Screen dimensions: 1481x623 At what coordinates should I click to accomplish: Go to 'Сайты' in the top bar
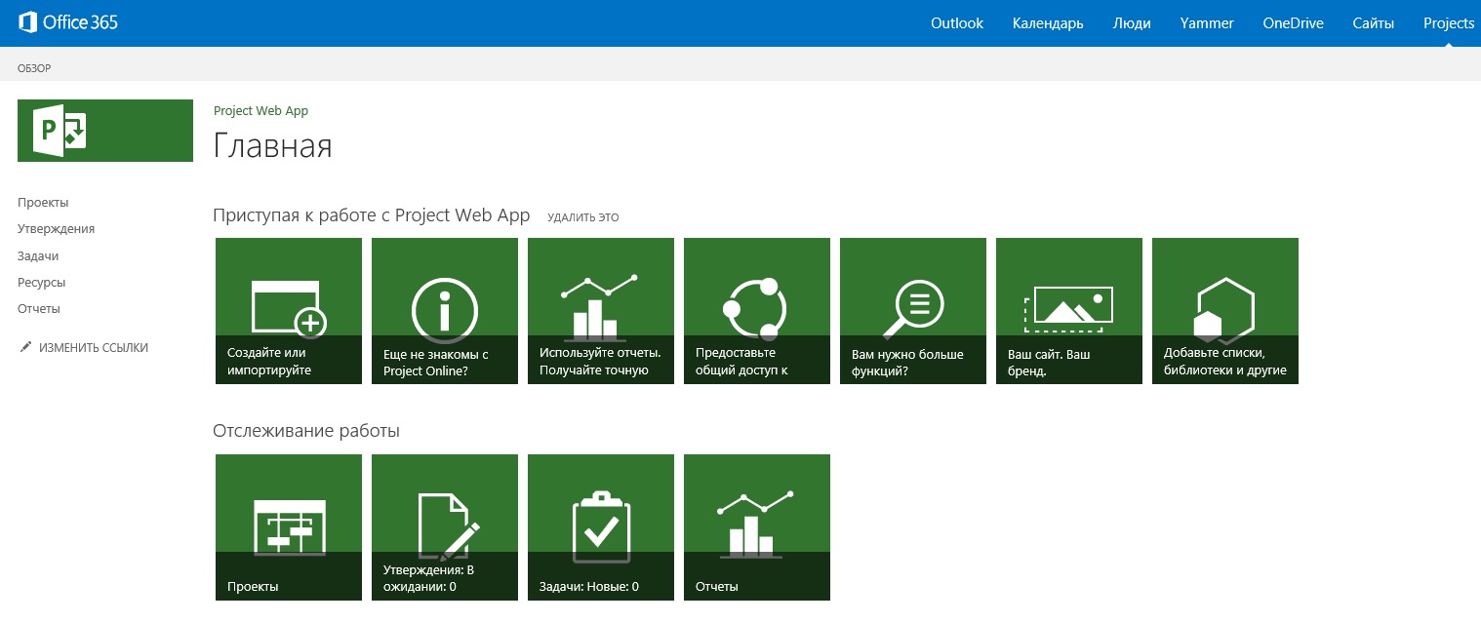click(1373, 23)
